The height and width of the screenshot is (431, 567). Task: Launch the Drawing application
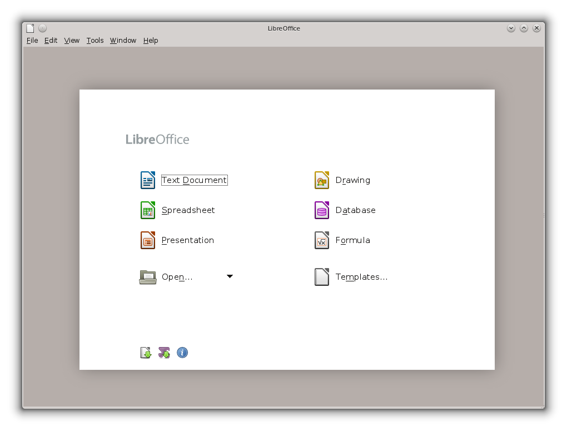click(351, 180)
